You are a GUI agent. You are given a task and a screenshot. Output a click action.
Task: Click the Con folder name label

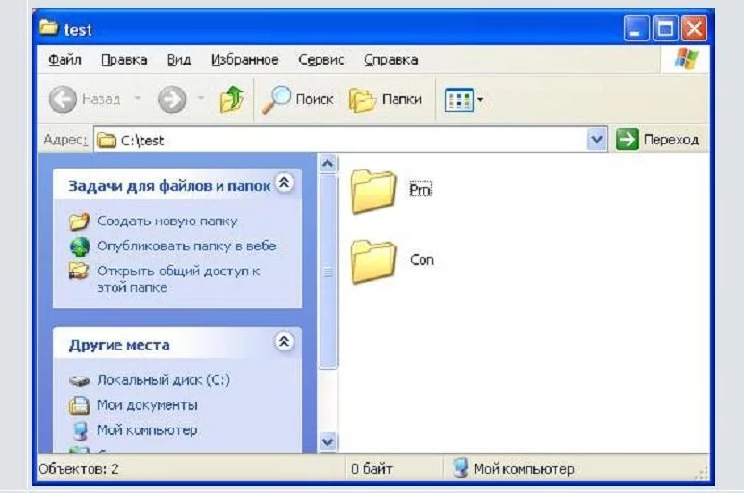[422, 260]
